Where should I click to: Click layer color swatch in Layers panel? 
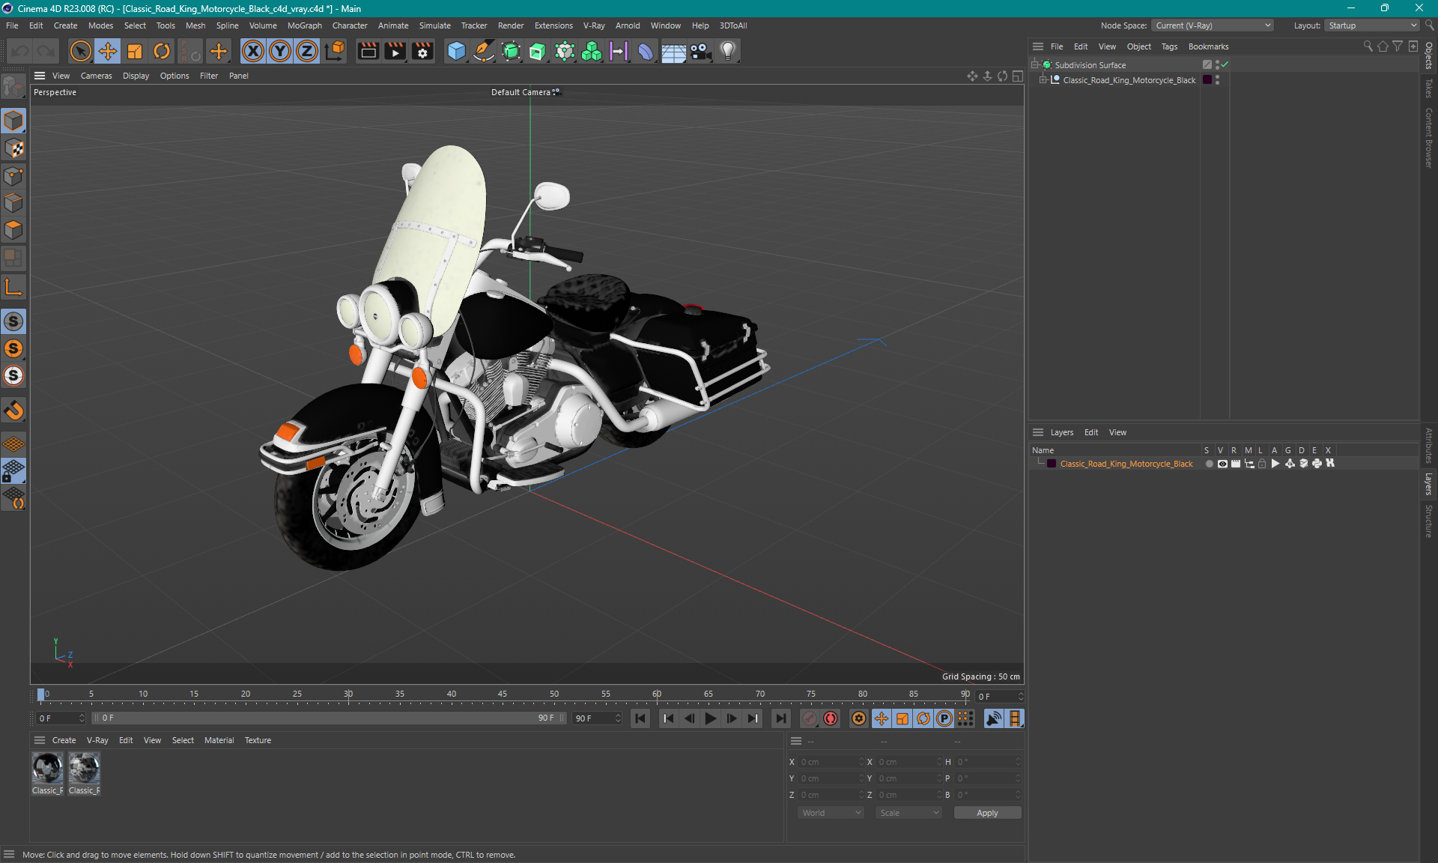(1052, 464)
